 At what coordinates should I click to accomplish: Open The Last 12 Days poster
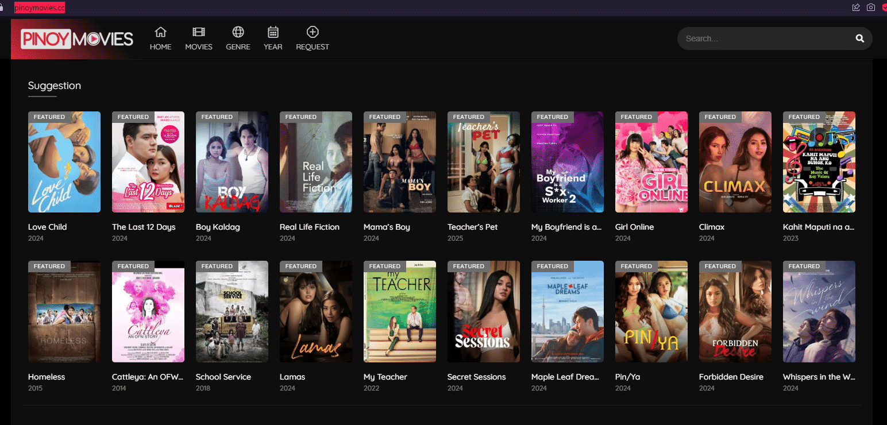pos(148,162)
